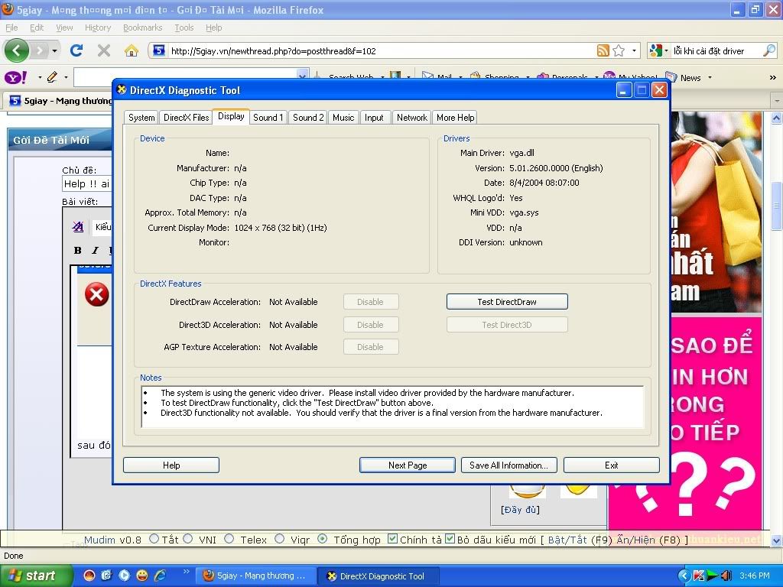Viewport: 783px width, 587px height.
Task: Click the search magnifier icon
Action: (x=769, y=50)
